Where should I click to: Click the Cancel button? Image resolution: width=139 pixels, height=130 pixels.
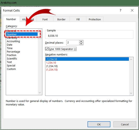125,124
